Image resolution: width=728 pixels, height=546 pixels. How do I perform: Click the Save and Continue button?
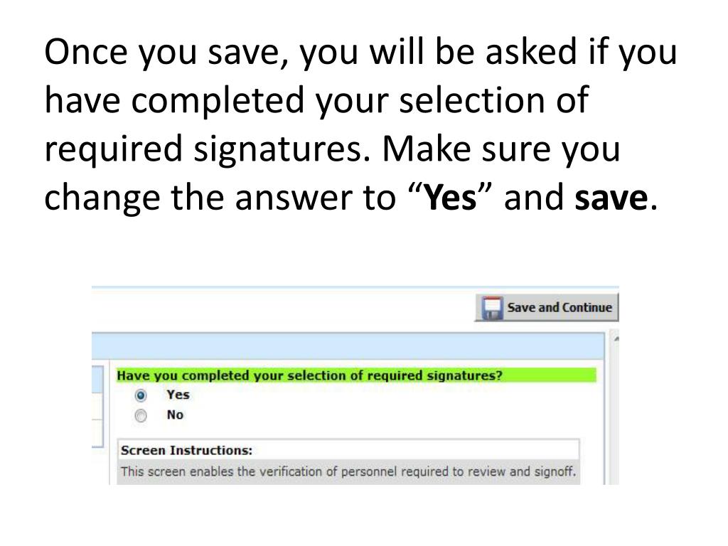click(x=547, y=307)
